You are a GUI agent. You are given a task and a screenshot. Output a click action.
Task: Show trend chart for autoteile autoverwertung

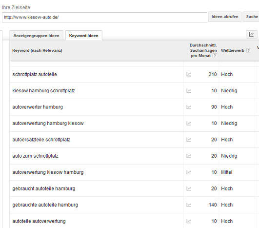tap(189, 221)
